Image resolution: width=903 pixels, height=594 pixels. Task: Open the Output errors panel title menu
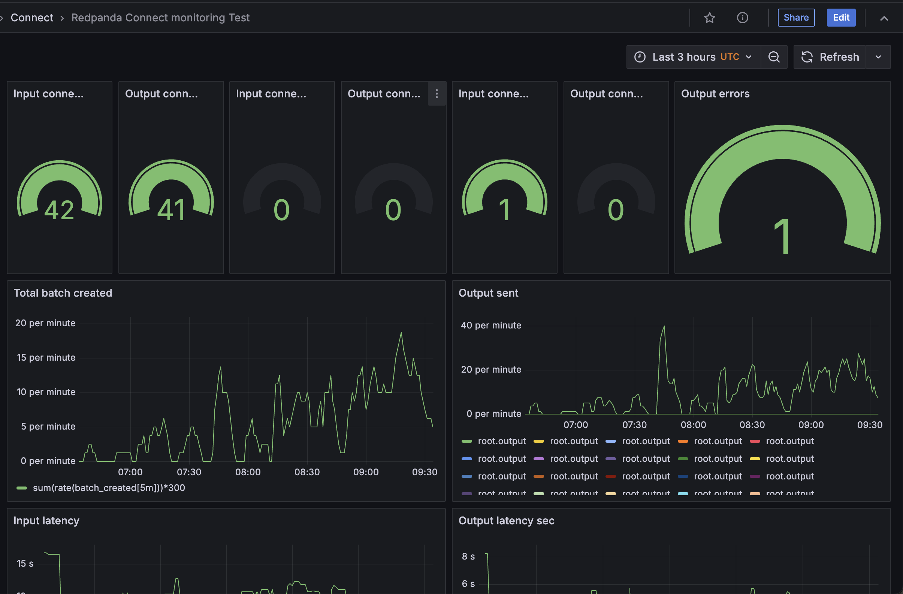coord(715,94)
